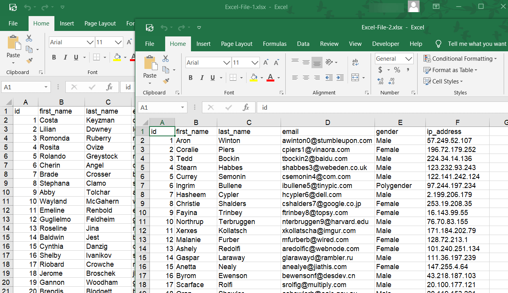Click the Increase Indent icon
Image resolution: width=508 pixels, height=293 pixels.
pyautogui.click(x=340, y=77)
